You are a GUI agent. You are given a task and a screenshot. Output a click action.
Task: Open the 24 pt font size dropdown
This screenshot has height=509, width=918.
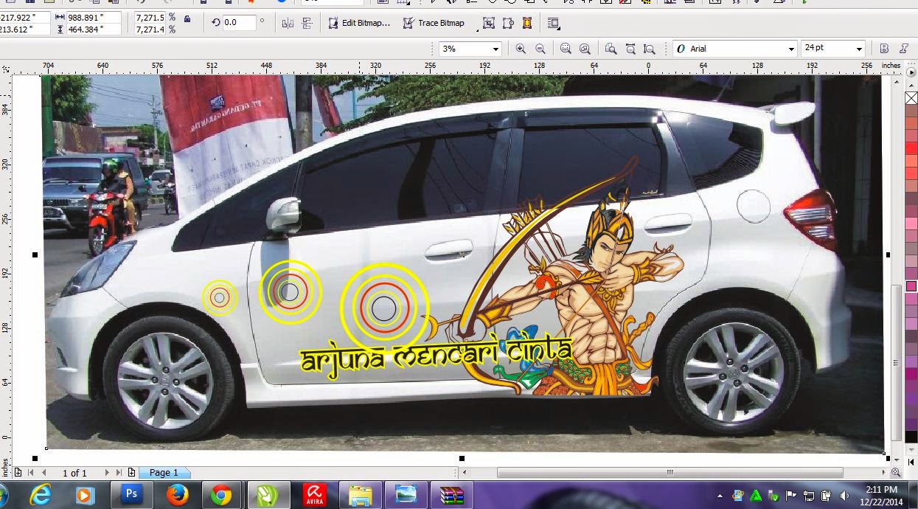[x=858, y=49]
